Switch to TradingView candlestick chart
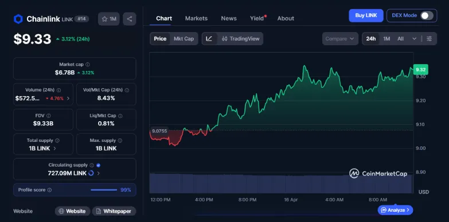 click(x=240, y=38)
